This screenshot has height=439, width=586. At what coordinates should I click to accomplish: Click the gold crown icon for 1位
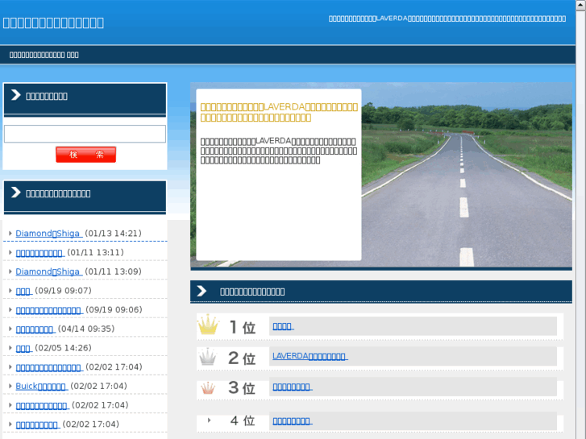[x=208, y=325]
